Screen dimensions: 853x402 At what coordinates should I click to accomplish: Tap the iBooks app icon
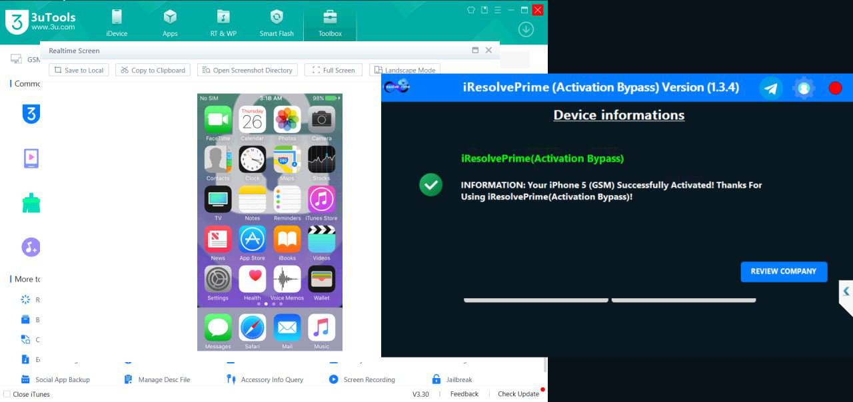click(287, 240)
